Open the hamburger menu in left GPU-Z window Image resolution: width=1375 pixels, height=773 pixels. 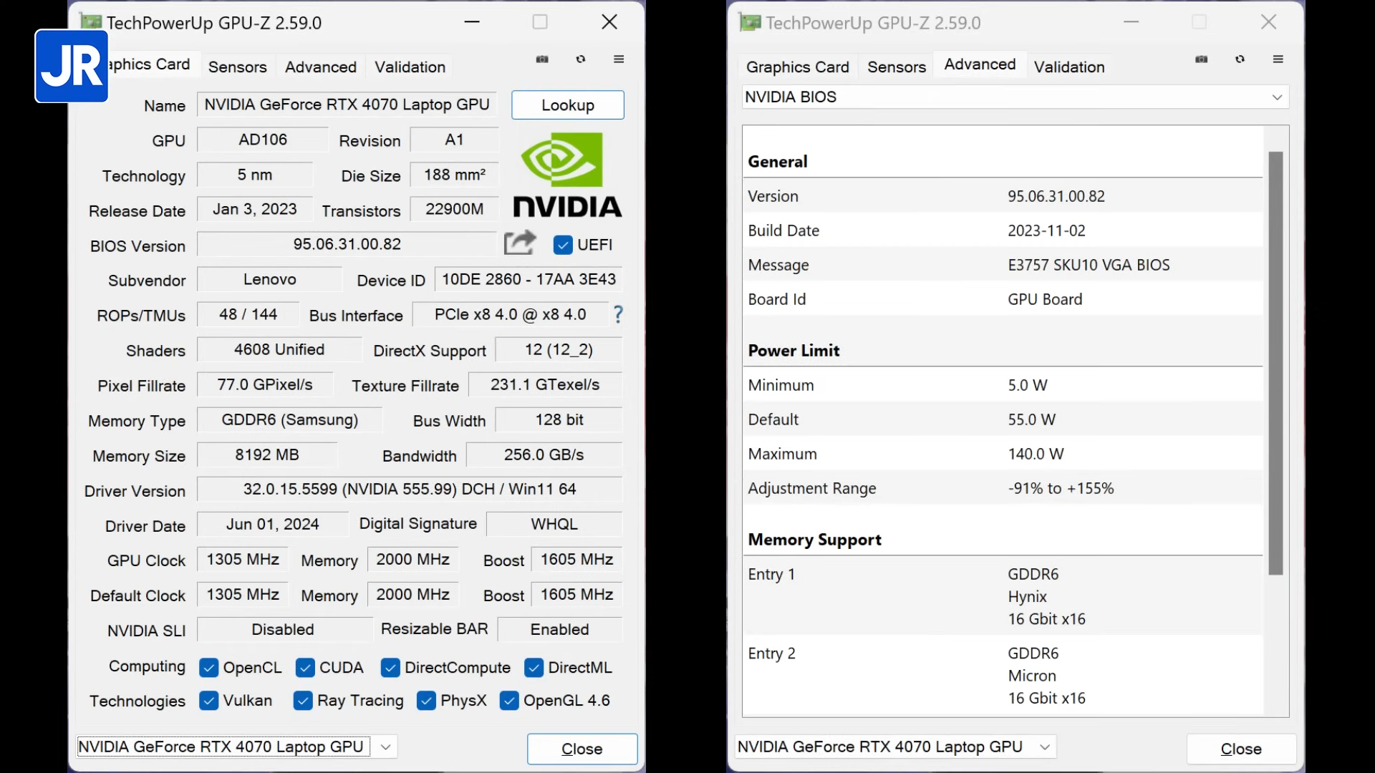click(x=619, y=59)
